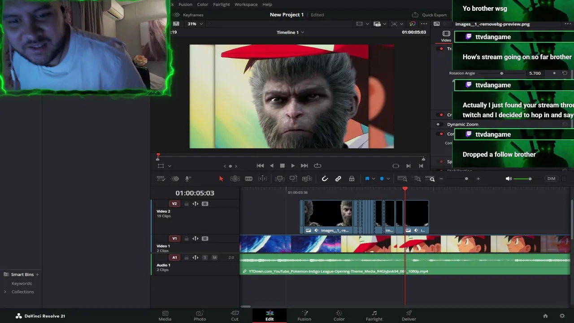Toggle loop playback
This screenshot has height=323, width=574.
[317, 166]
